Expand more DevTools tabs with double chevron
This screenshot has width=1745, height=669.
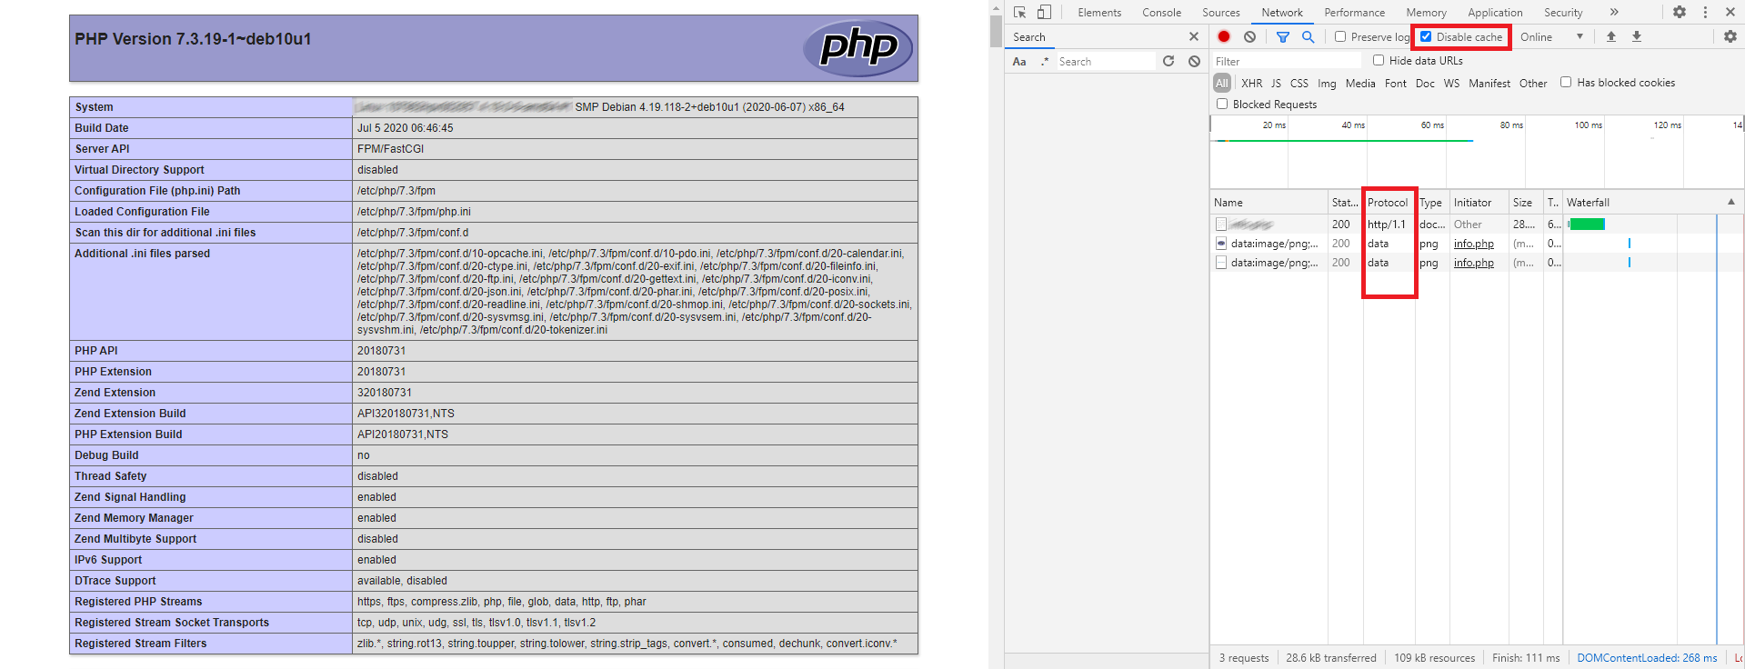click(1614, 13)
